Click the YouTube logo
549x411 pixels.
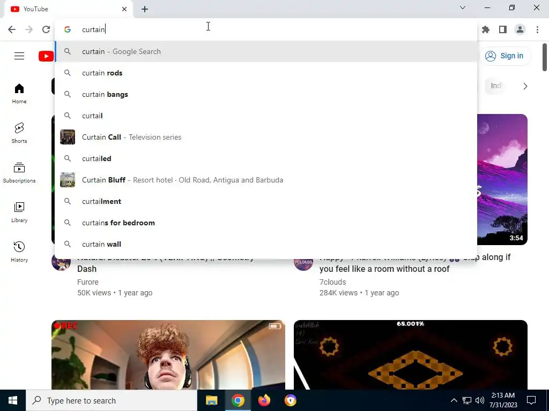click(x=46, y=56)
